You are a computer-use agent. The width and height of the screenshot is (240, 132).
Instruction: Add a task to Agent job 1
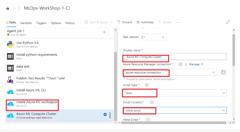click(104, 32)
